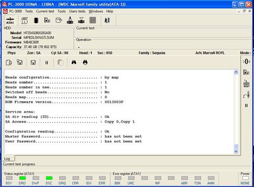
Task: Open the Tools menu
Action: click(62, 11)
